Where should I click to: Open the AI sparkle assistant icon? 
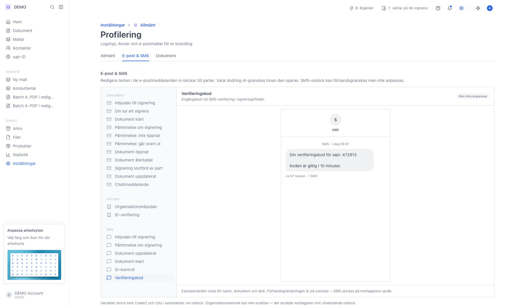(478, 8)
